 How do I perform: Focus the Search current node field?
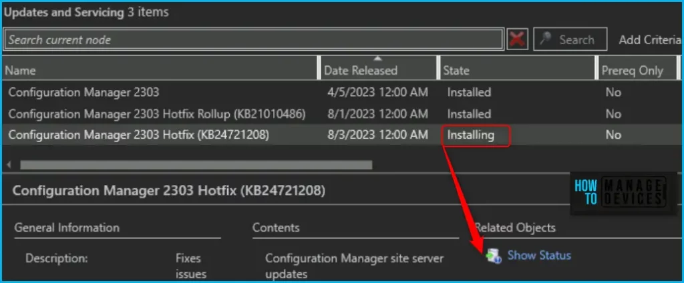coord(253,39)
